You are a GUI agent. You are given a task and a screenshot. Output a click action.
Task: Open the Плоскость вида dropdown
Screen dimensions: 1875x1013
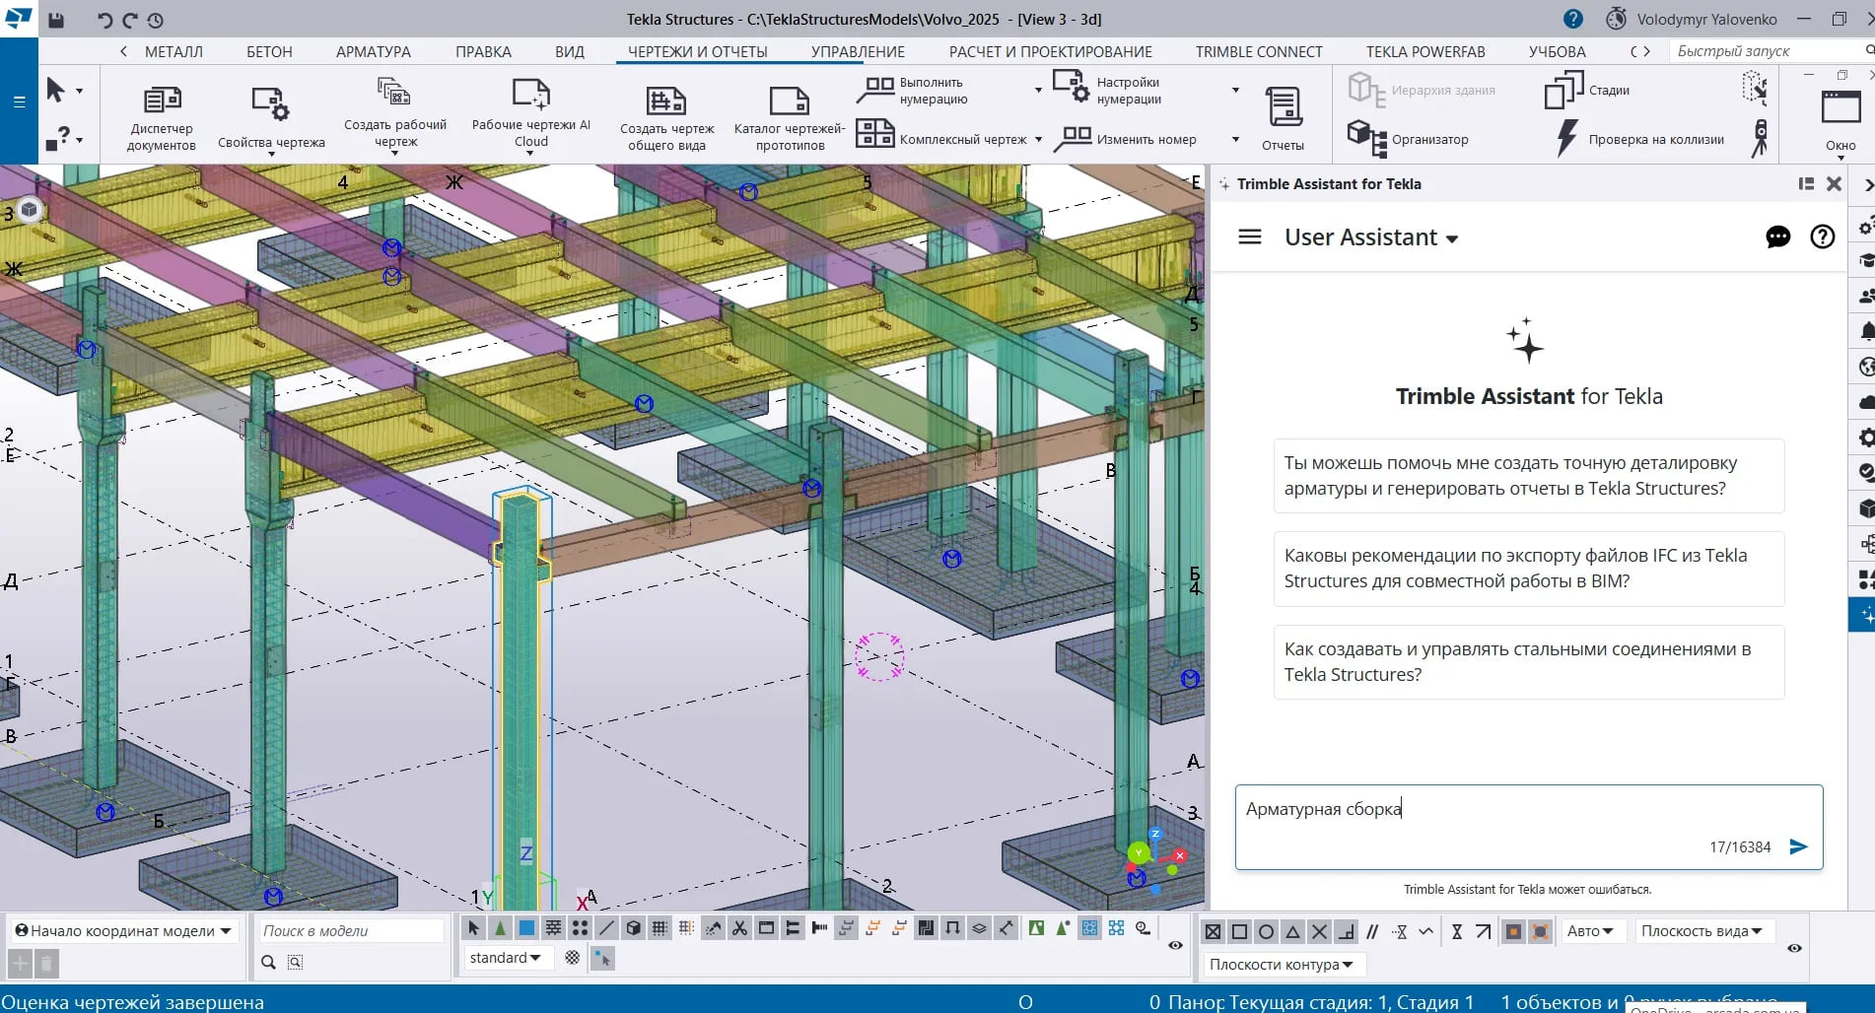pos(1701,931)
